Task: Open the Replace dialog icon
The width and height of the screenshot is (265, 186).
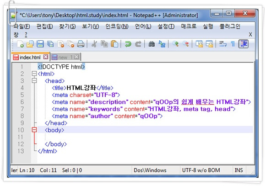Action: (x=162, y=44)
